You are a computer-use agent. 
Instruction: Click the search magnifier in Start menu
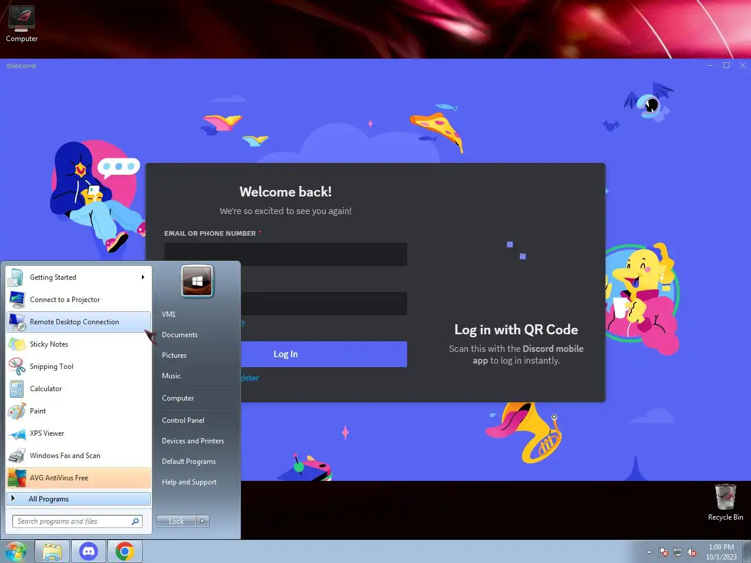pyautogui.click(x=136, y=521)
